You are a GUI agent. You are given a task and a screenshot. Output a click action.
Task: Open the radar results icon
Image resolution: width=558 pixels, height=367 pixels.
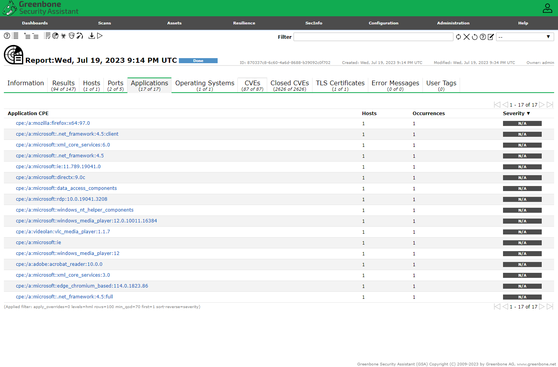(55, 36)
